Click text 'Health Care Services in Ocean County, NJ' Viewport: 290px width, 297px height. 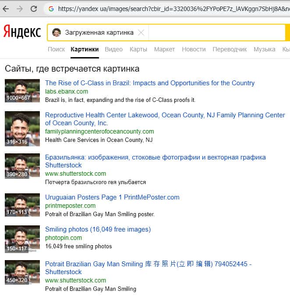click(99, 140)
